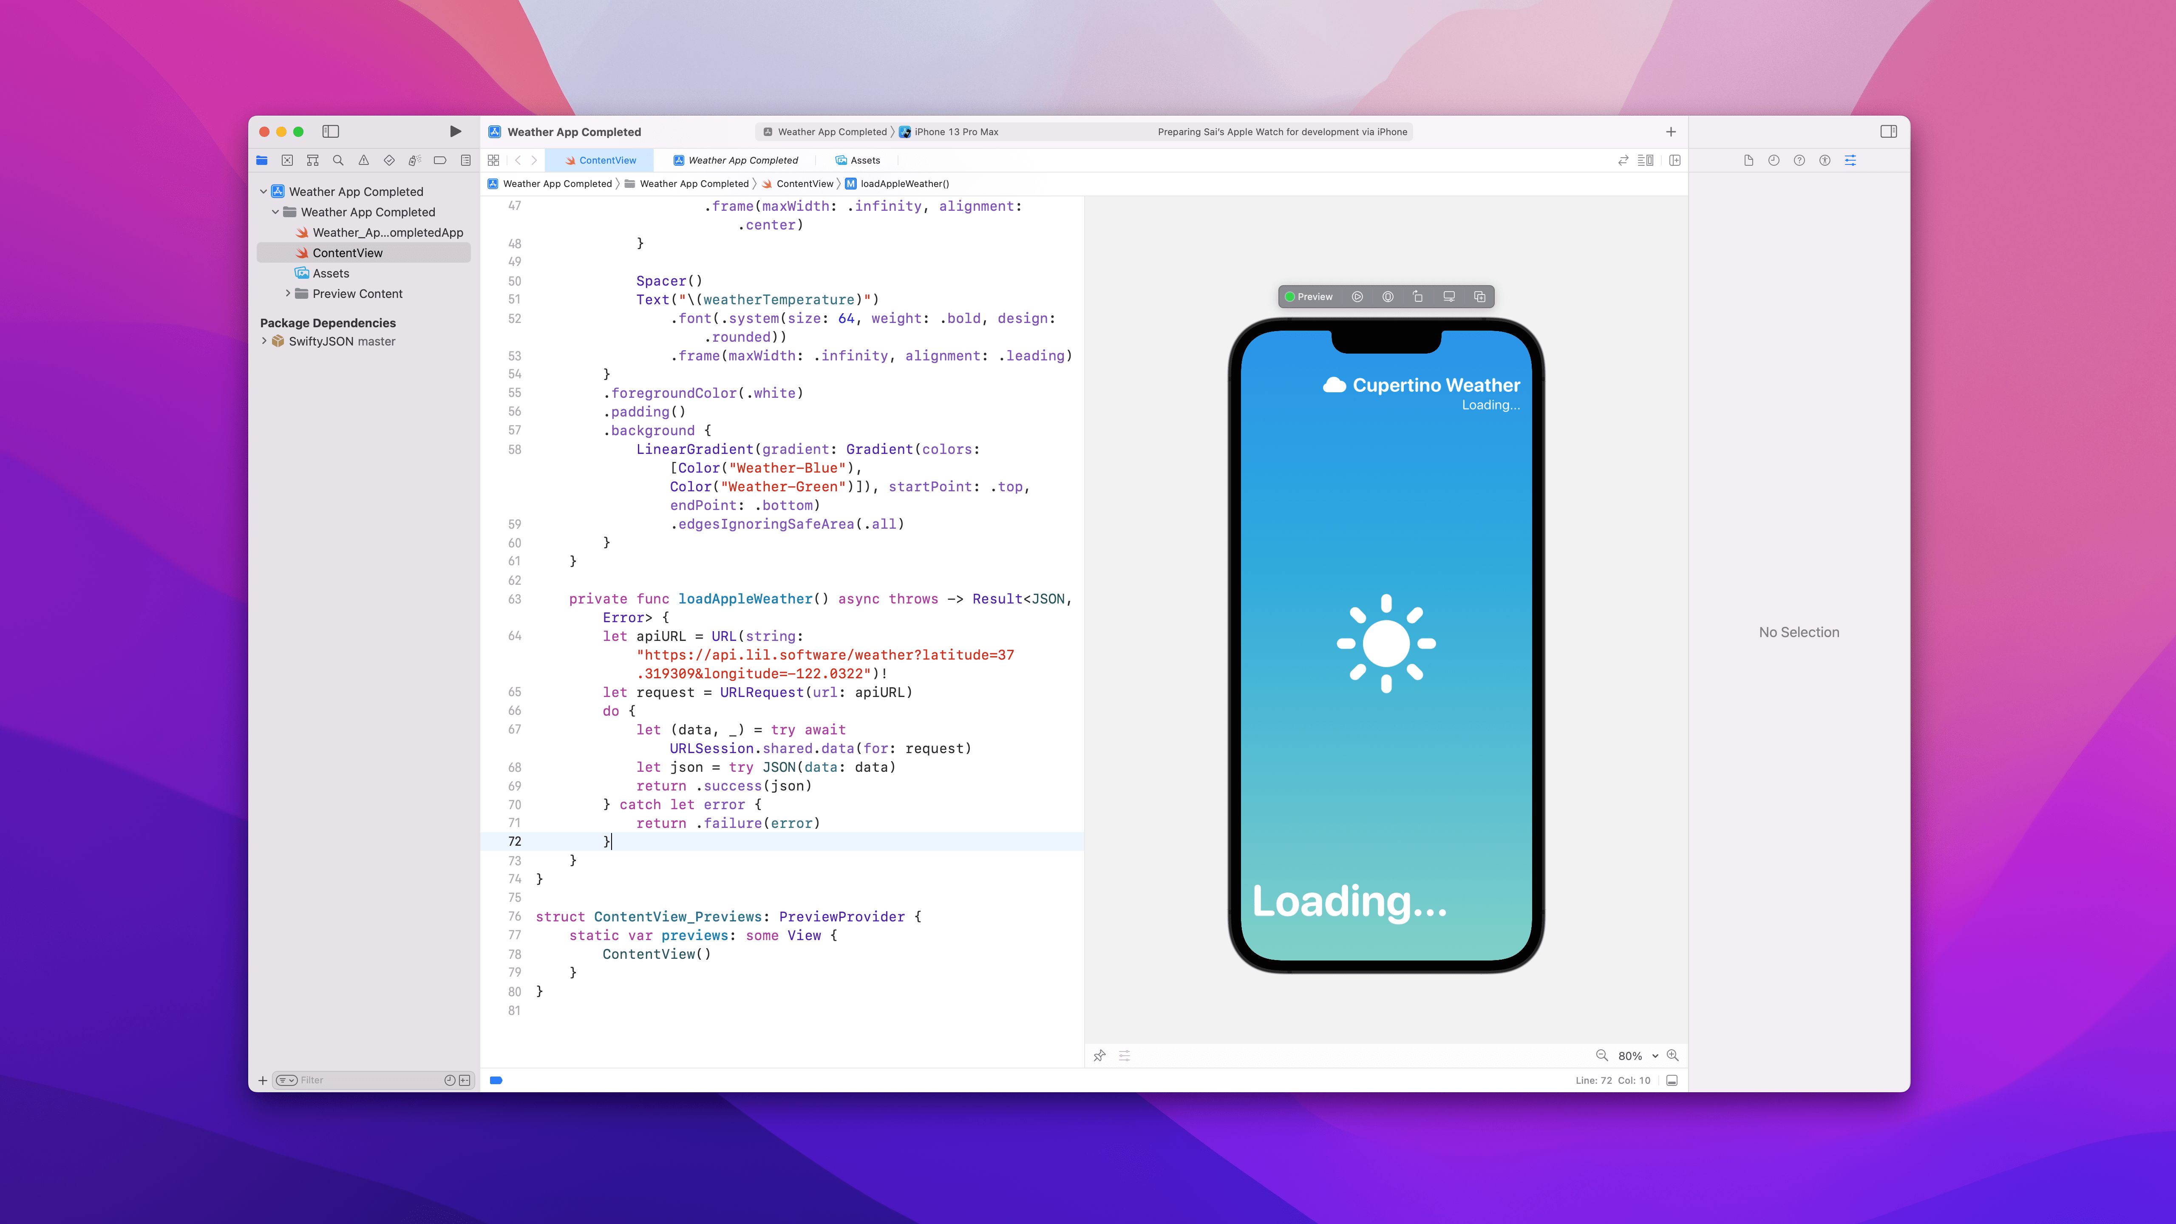Select iPhone 13 Pro Max run destination
This screenshot has width=2176, height=1224.
point(955,132)
